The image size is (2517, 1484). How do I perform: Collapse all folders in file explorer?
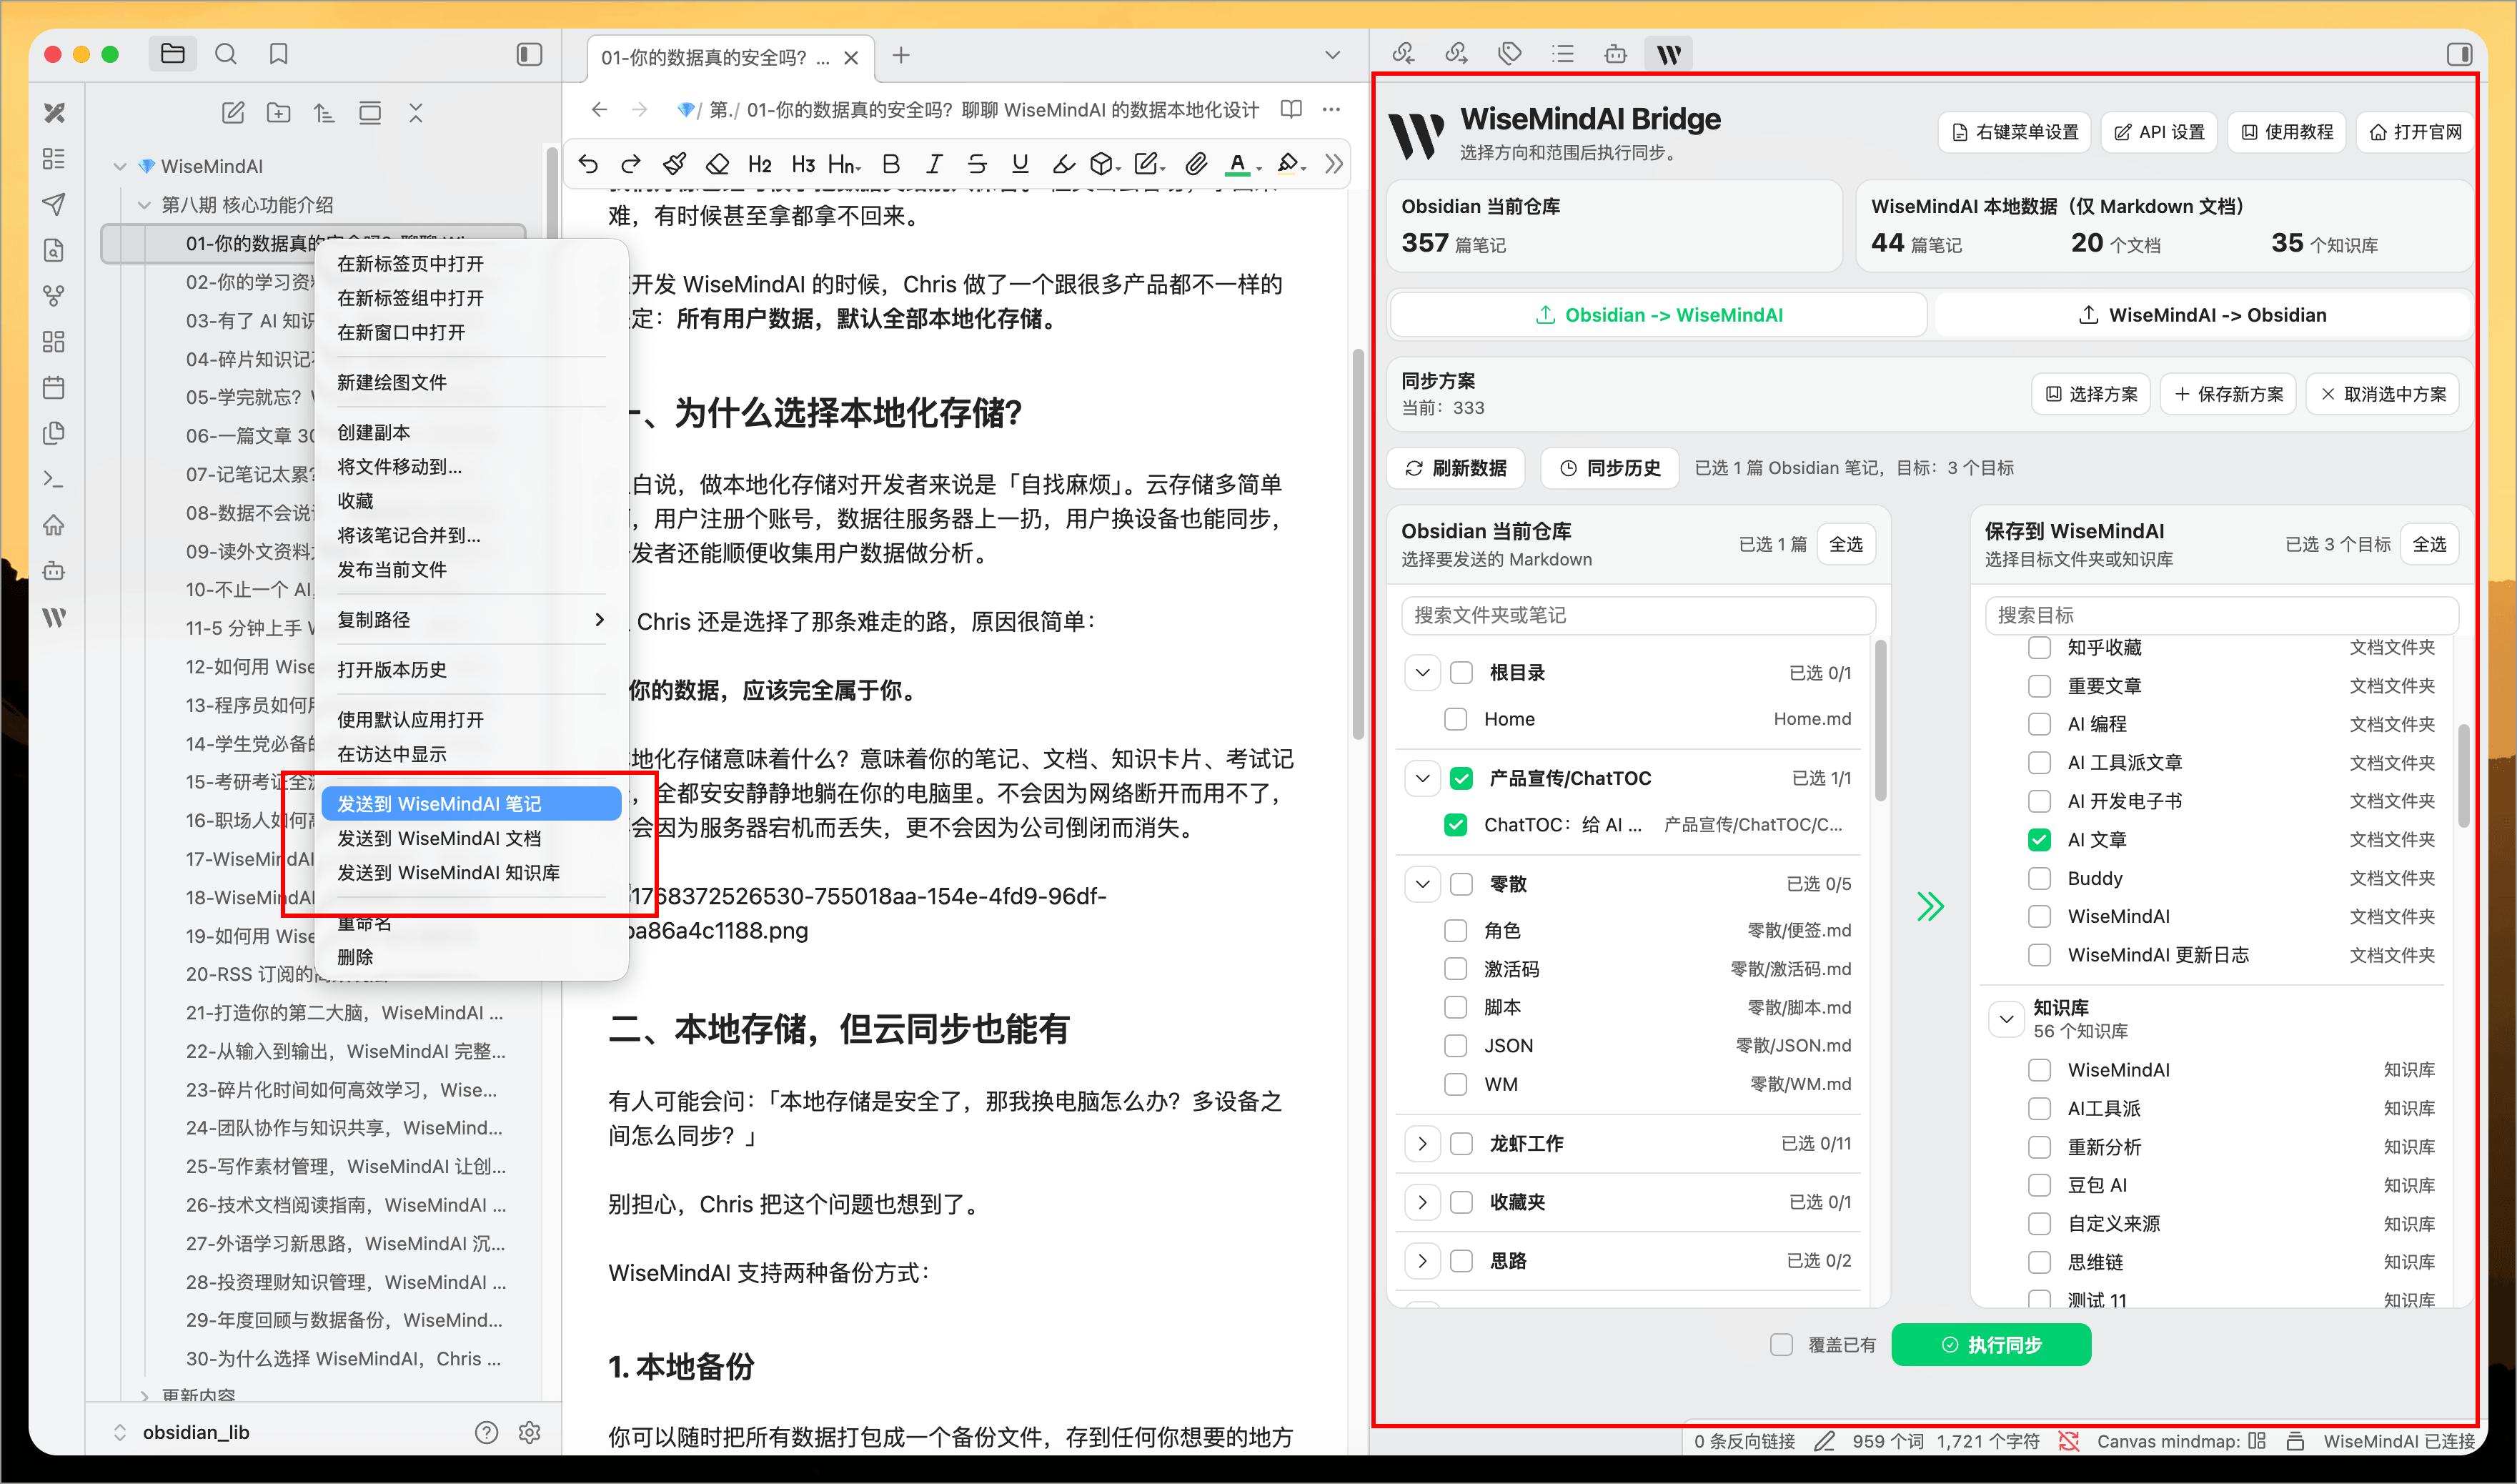416,113
